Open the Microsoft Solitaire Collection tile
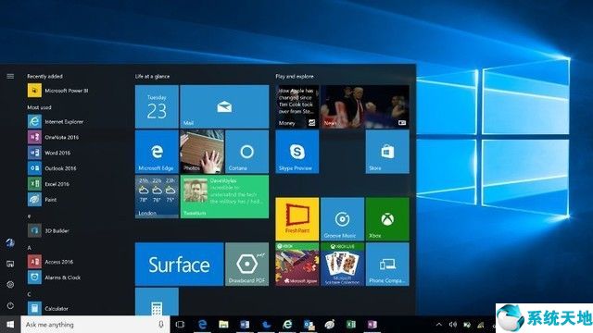This screenshot has width=593, height=333. click(342, 265)
